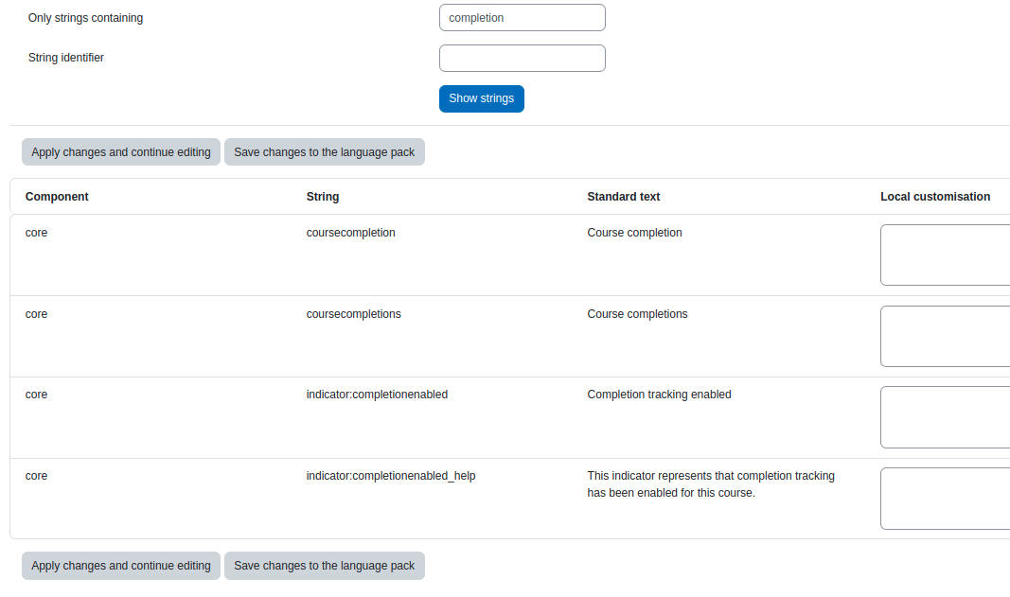Viewport: 1010px width, 597px height.
Task: Click the 'This indicator represents that completion tracking' text
Action: pos(711,476)
